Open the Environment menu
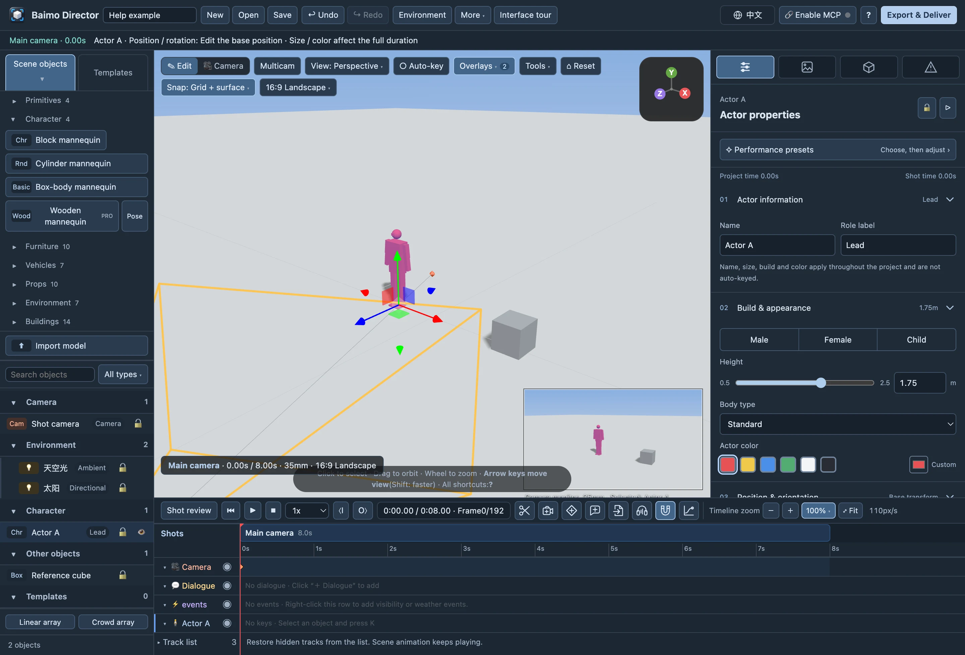Image resolution: width=965 pixels, height=655 pixels. (x=422, y=15)
